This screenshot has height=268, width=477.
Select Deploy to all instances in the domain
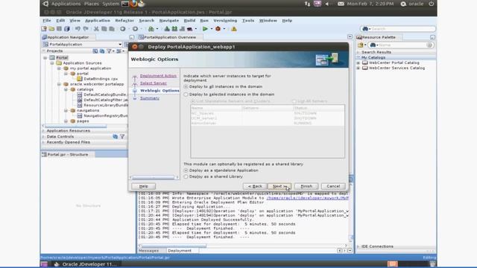click(x=186, y=87)
